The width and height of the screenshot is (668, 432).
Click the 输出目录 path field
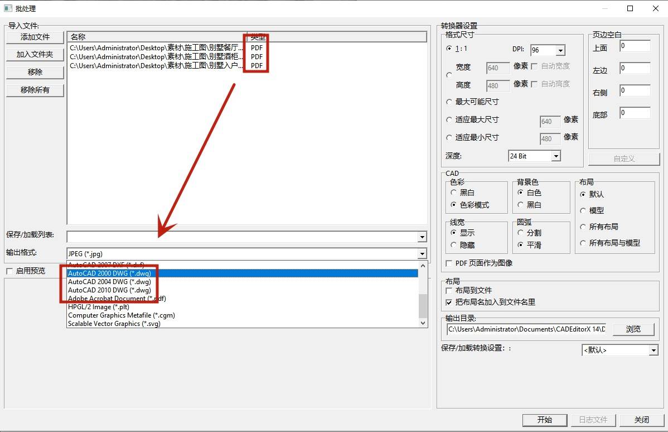pos(526,329)
